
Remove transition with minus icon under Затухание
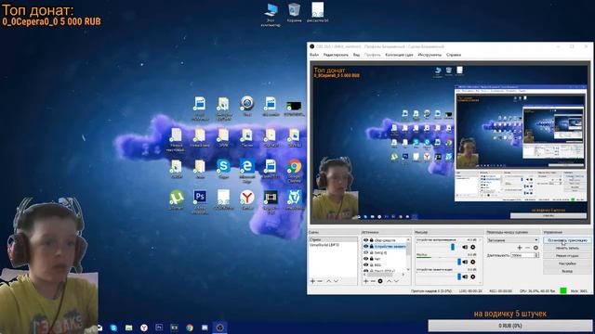(527, 248)
